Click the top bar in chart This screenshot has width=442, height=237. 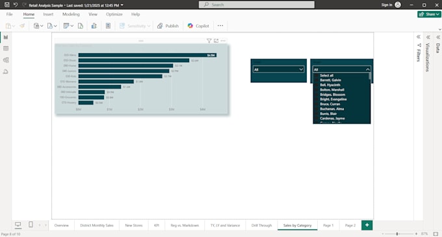(148, 55)
